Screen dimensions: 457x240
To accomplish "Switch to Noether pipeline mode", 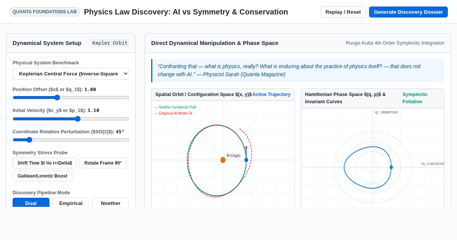I will coord(110,203).
